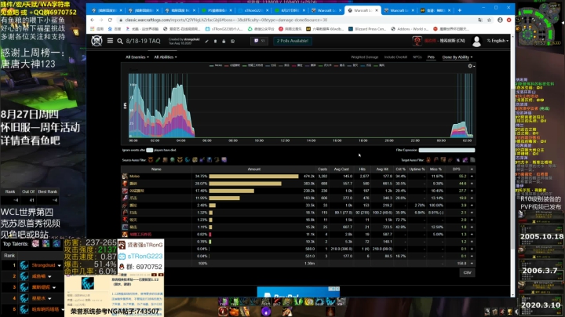Image resolution: width=565 pixels, height=317 pixels.
Task: Open the Done By Ability dropdown
Action: 457,57
